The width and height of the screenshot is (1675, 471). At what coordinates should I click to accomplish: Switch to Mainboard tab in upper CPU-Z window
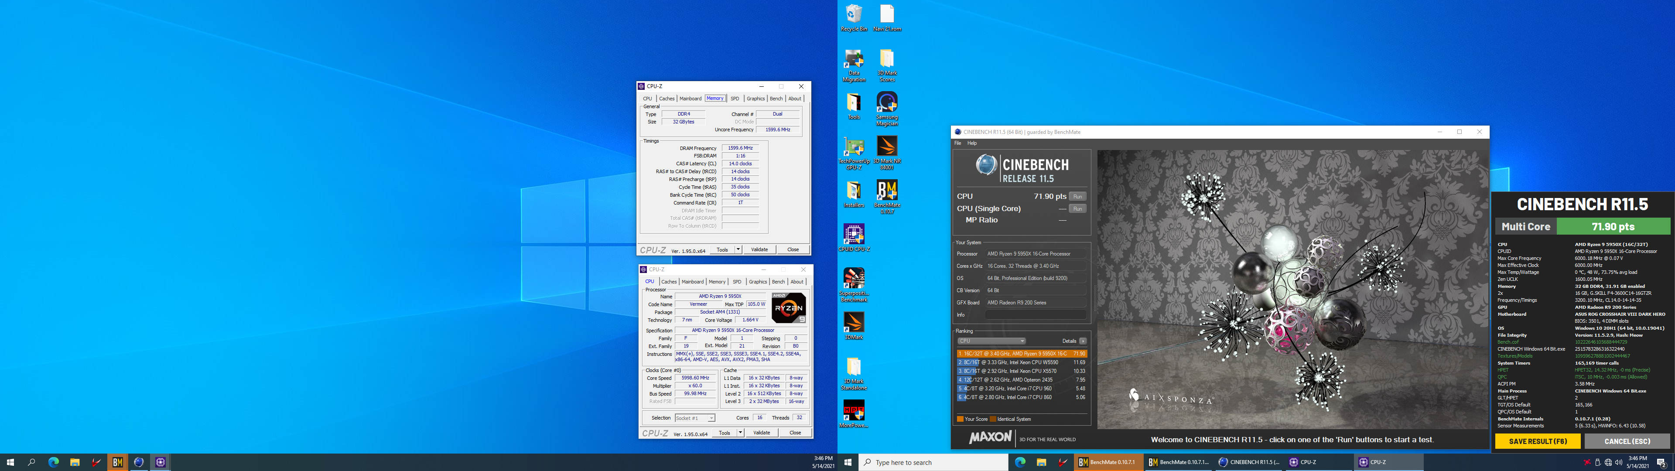click(x=690, y=98)
